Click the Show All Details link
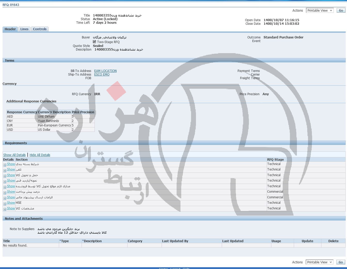This screenshot has width=347, height=269. (14, 155)
